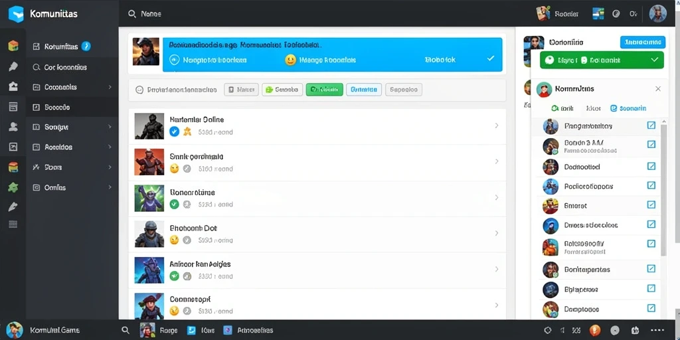
Task: Toggle the checkbox for the Podiooottopons row
Action: [x=651, y=185]
